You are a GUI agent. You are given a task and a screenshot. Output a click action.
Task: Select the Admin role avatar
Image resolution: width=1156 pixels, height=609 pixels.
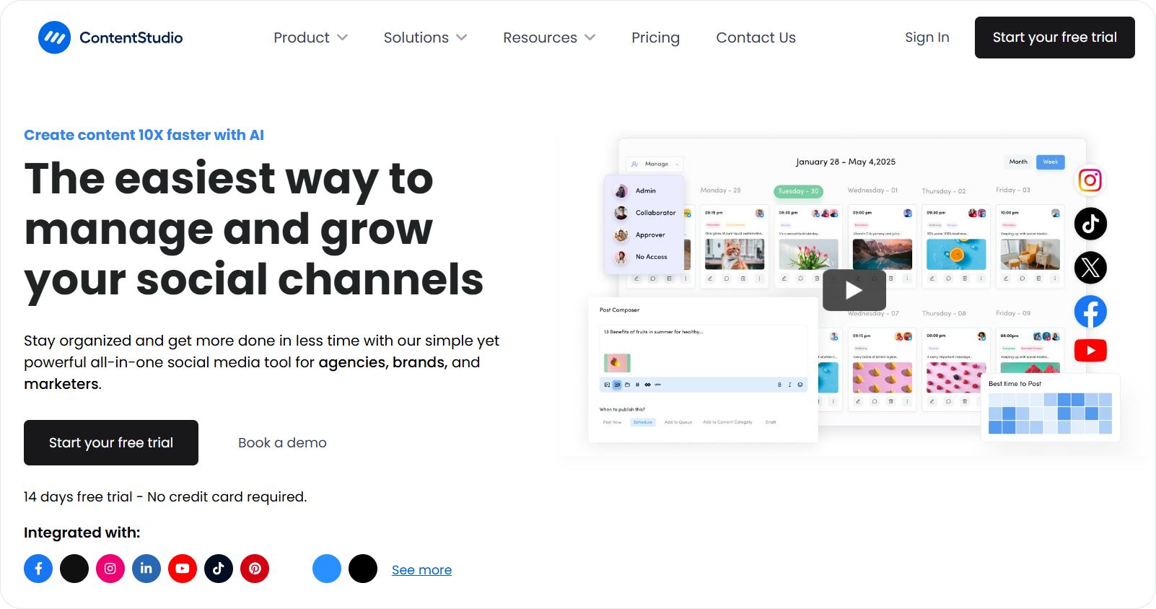[621, 191]
